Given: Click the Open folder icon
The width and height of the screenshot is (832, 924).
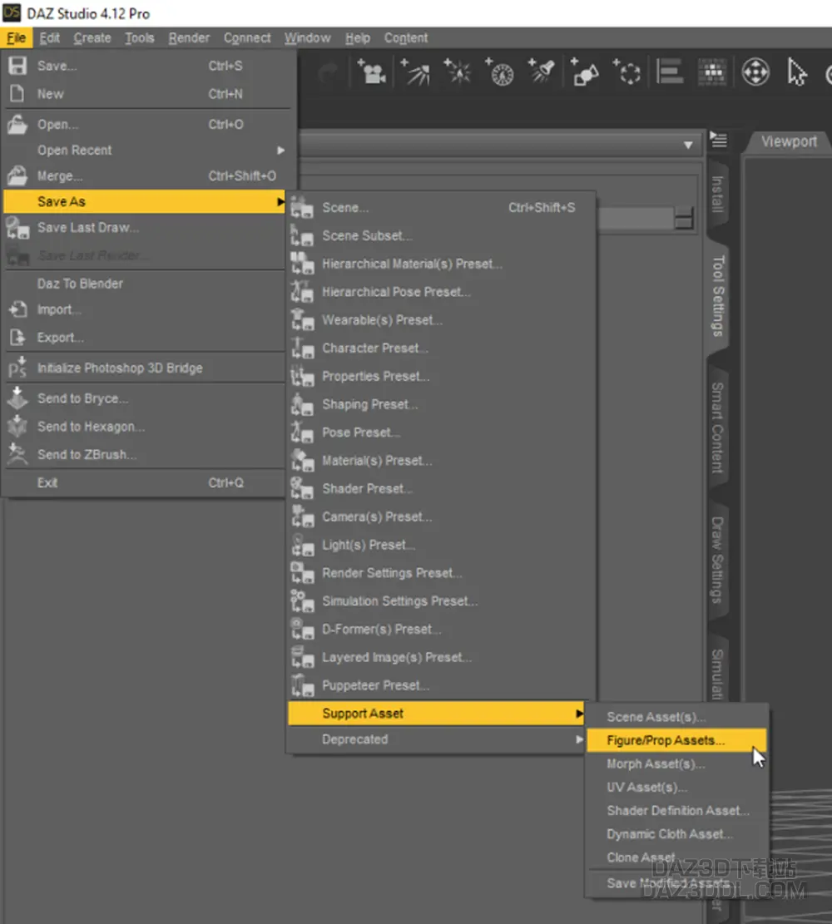Looking at the screenshot, I should (x=17, y=125).
